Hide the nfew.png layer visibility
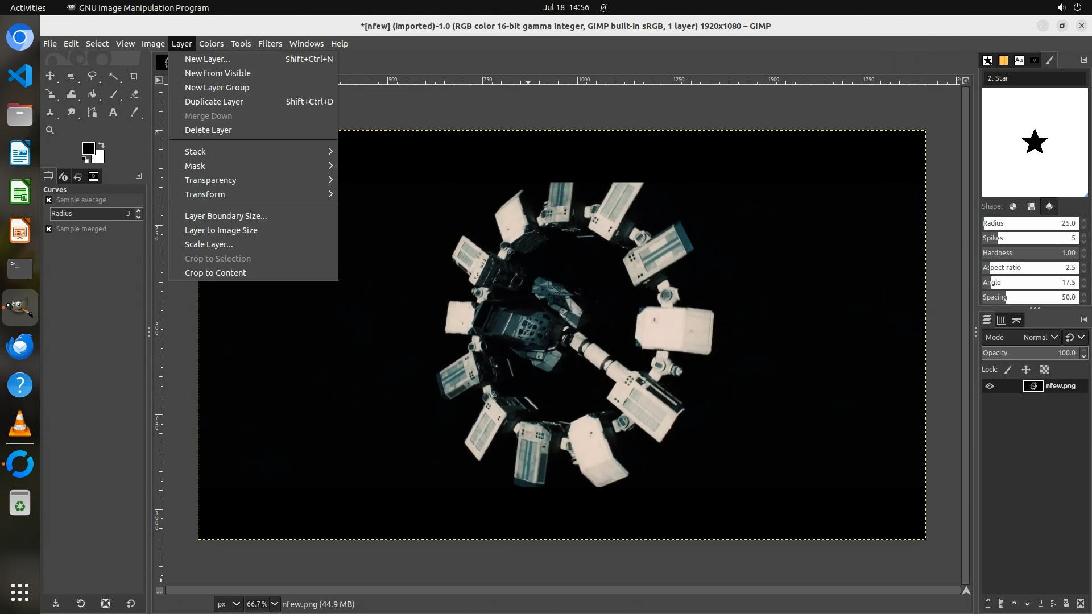1092x614 pixels. tap(990, 386)
